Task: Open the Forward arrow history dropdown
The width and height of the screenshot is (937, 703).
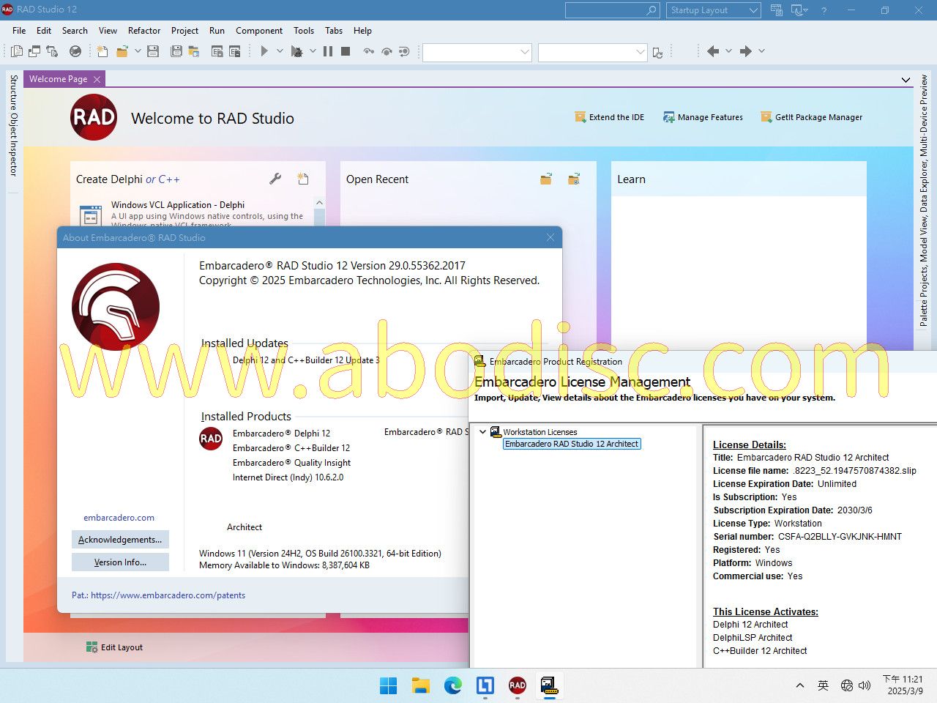Action: click(x=761, y=51)
